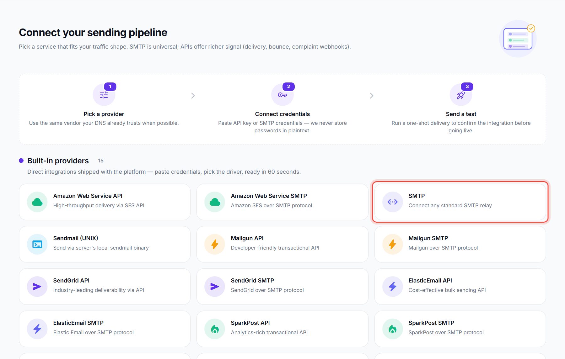The image size is (565, 359).
Task: Click the Built-in providers heading
Action: pos(58,161)
